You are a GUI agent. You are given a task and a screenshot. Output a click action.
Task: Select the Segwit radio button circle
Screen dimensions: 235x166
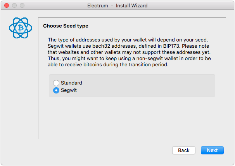point(56,90)
